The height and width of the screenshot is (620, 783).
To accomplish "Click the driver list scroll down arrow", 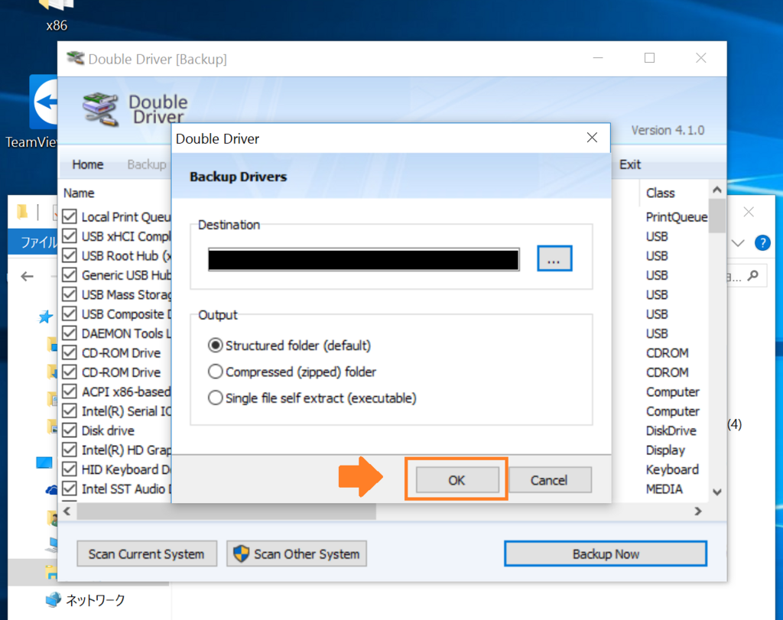I will [717, 492].
